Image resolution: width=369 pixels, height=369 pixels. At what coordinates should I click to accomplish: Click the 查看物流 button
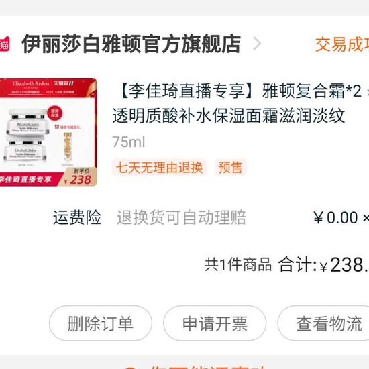[x=323, y=323]
